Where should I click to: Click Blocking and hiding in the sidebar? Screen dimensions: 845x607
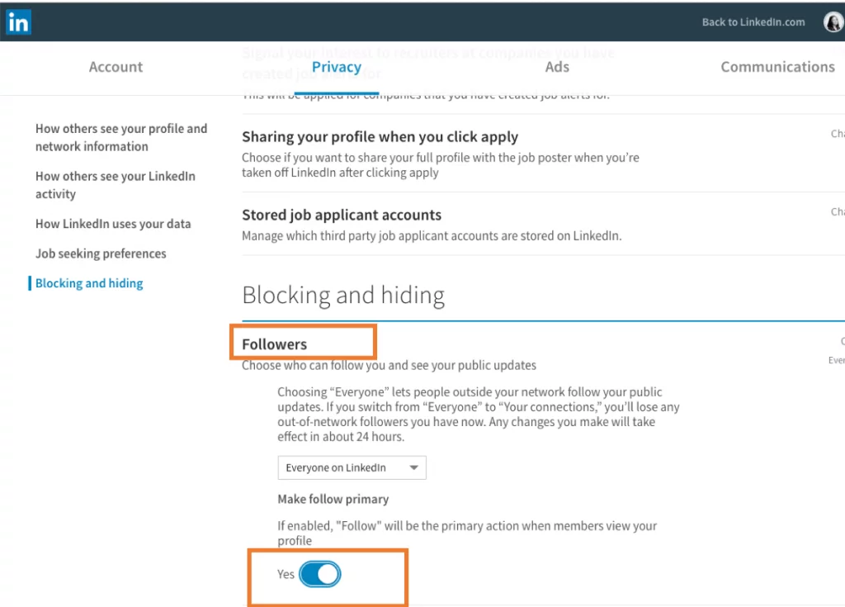(89, 283)
